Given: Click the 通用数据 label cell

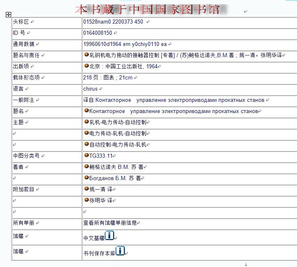Looking at the screenshot, I should click(x=47, y=45).
